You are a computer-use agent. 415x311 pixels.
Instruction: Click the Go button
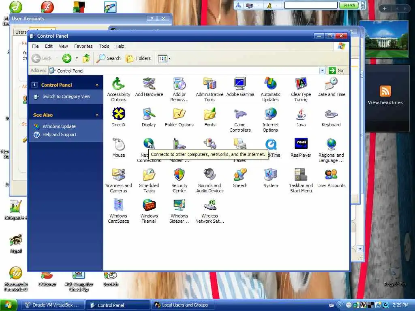[336, 70]
